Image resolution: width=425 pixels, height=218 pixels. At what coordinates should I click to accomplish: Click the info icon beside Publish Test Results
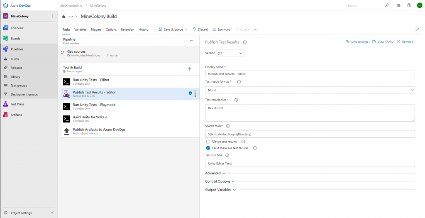point(245,42)
